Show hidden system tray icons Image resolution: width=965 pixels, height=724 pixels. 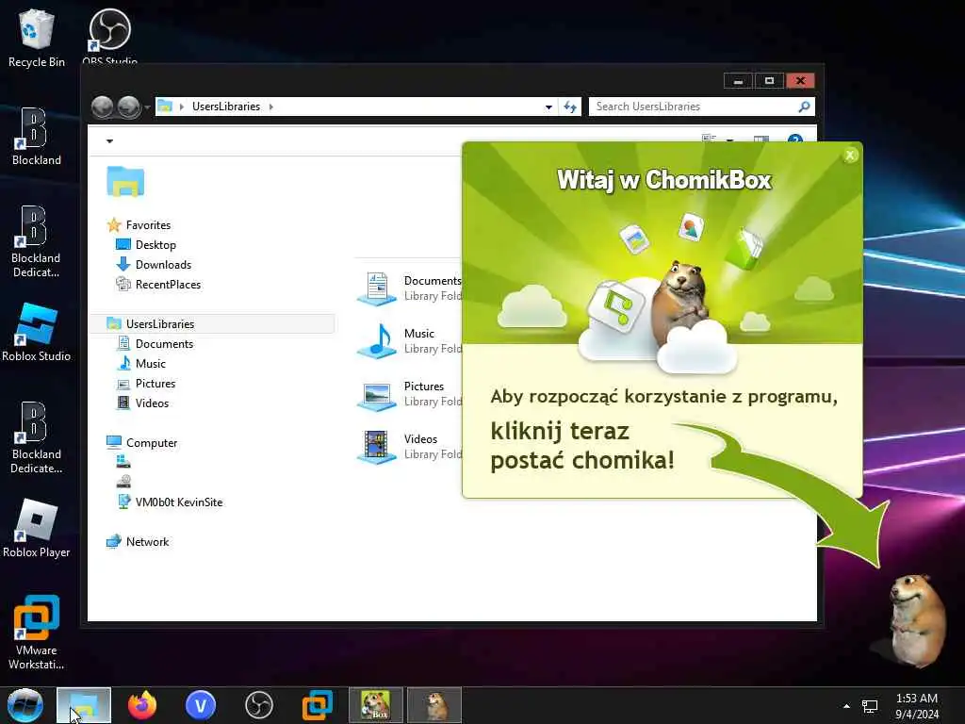point(847,706)
